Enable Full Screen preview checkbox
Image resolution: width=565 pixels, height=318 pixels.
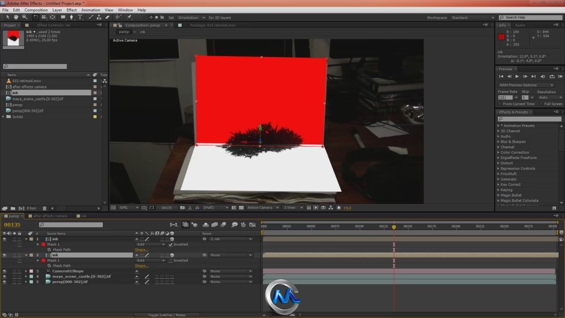541,104
